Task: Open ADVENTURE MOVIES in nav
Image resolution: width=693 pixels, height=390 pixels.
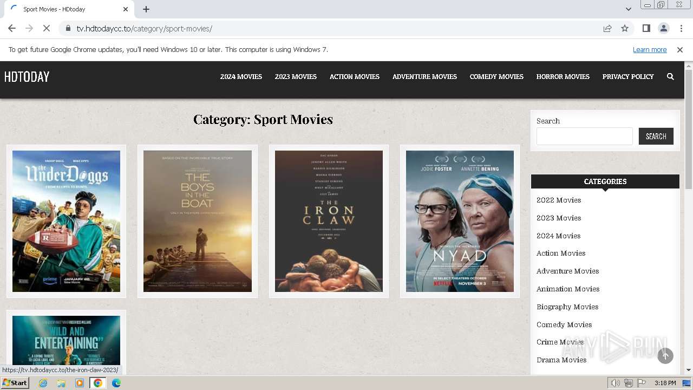Action: click(x=424, y=77)
